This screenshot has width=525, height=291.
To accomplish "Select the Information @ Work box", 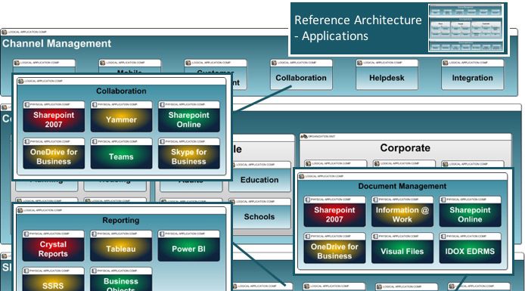I will 402,212.
